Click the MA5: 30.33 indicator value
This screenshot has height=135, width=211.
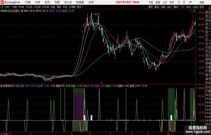pos(29,11)
